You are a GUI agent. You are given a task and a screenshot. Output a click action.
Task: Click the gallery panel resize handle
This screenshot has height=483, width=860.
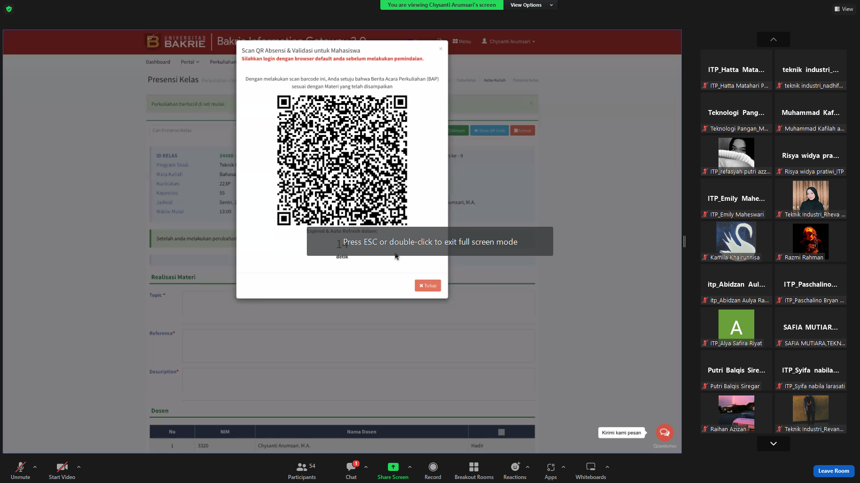point(684,241)
